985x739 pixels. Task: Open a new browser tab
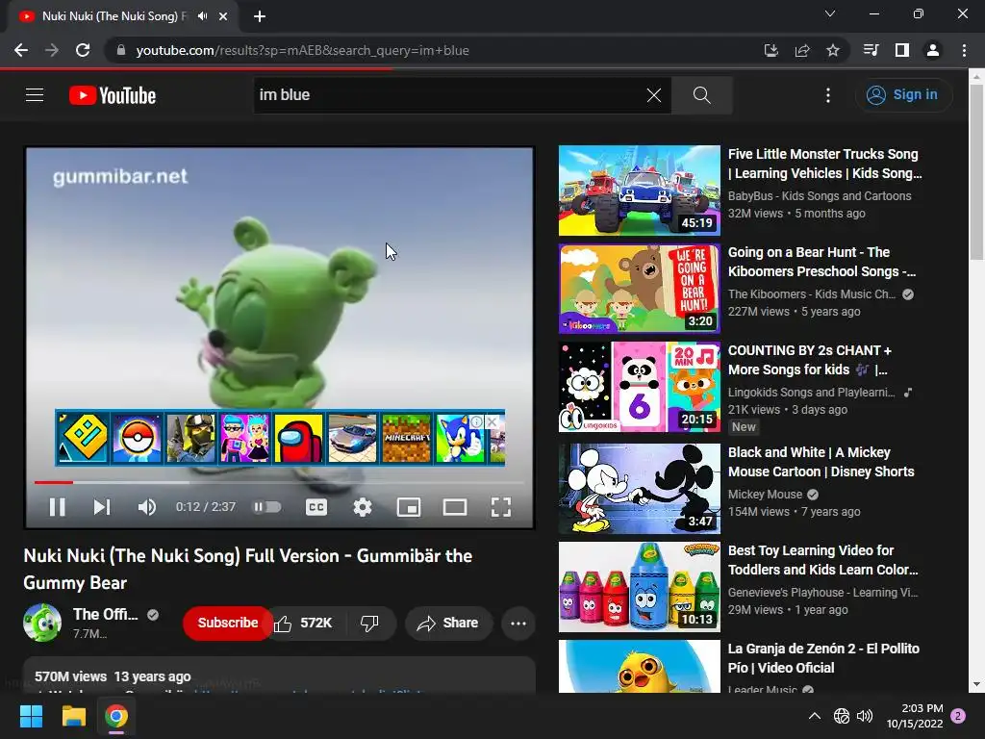[260, 16]
